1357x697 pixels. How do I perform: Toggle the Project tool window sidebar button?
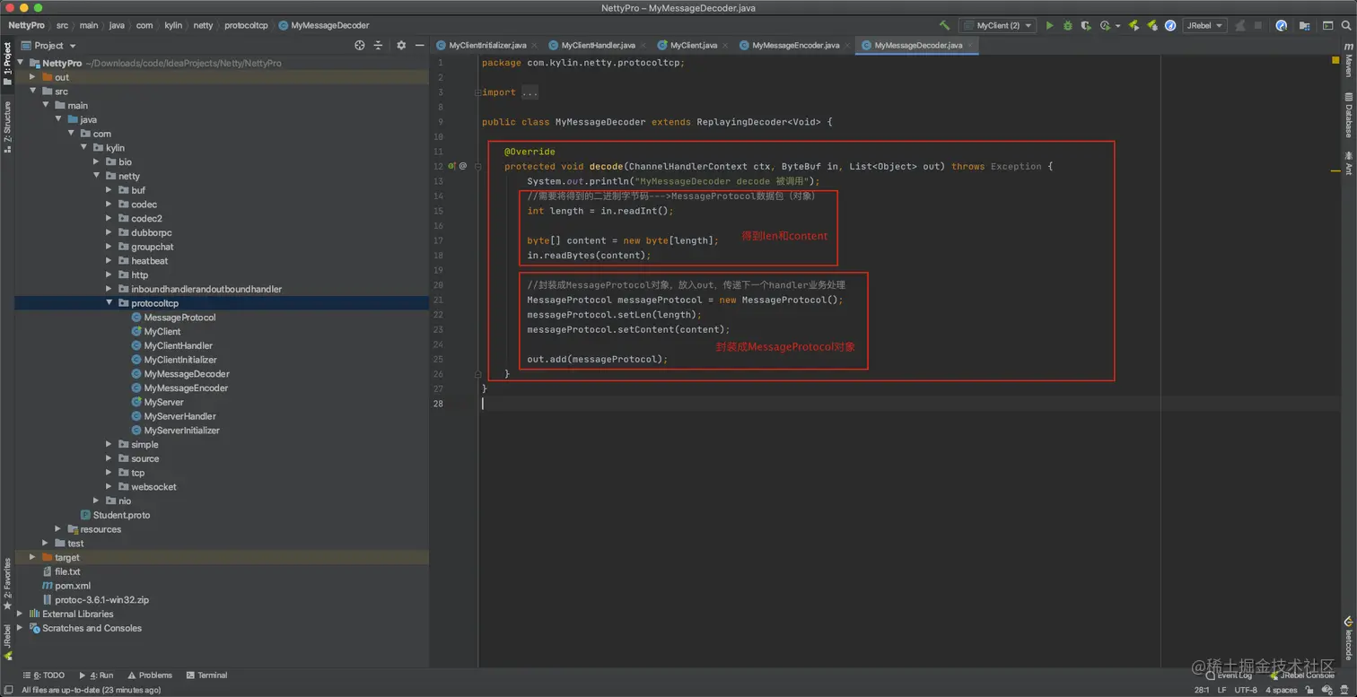tap(7, 63)
